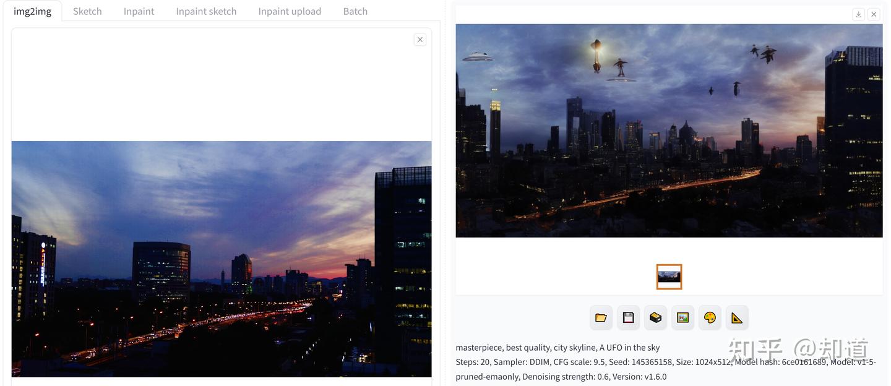This screenshot has height=386, width=891.
Task: Save image with the floppy disk icon
Action: 628,317
